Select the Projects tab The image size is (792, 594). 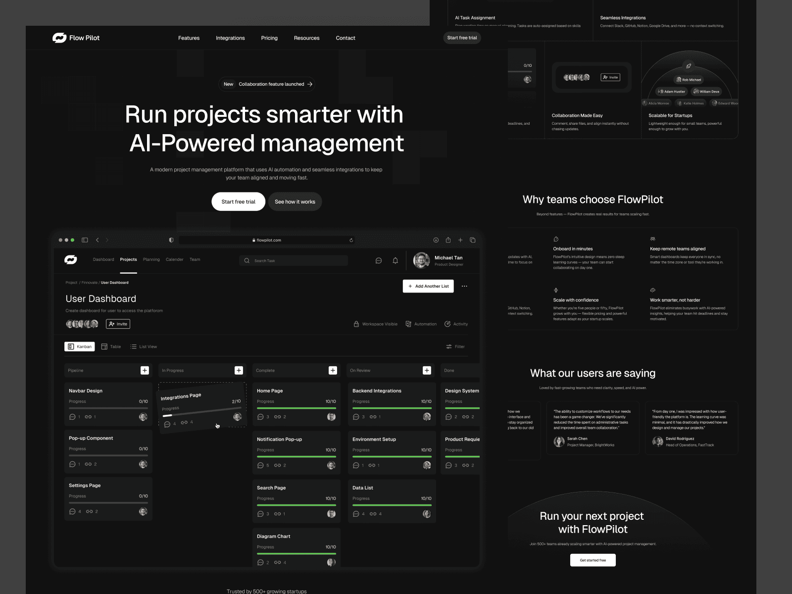[128, 259]
